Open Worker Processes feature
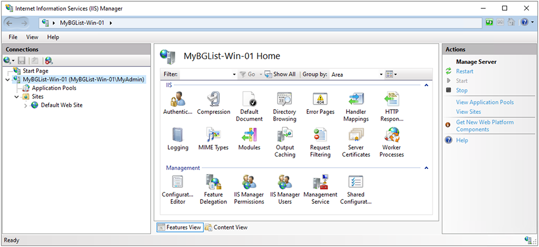 point(392,142)
